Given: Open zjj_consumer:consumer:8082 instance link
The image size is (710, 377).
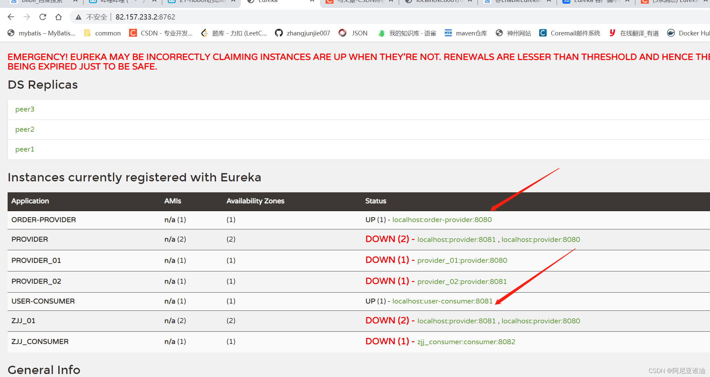Looking at the screenshot, I should pos(466,342).
